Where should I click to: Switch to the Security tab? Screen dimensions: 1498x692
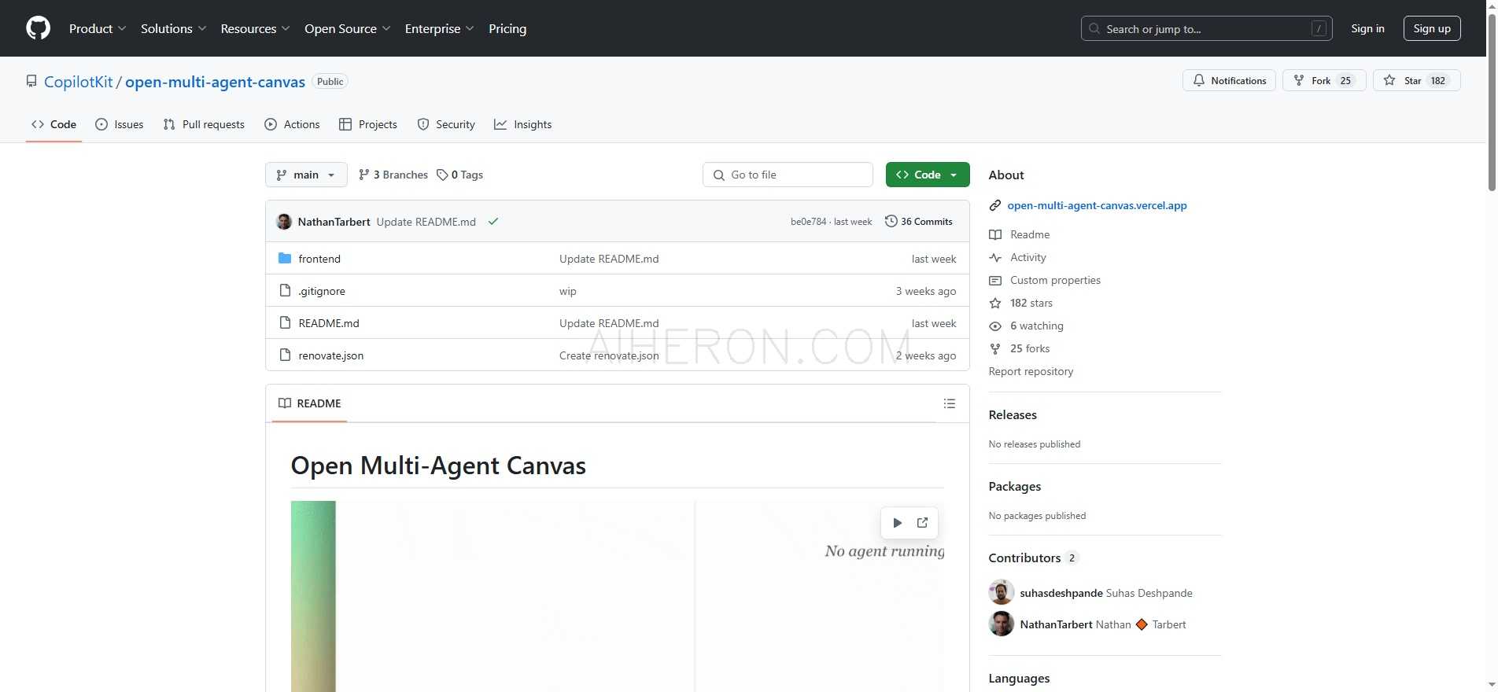click(446, 124)
